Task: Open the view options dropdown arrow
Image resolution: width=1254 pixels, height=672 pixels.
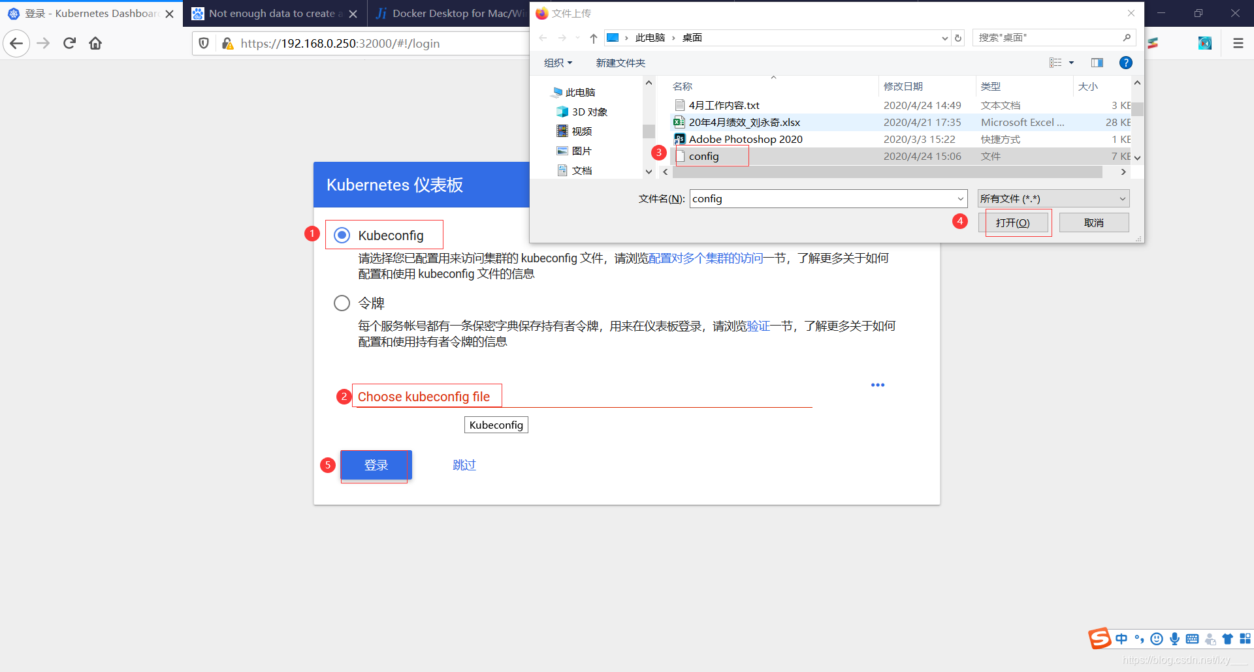Action: click(1071, 63)
